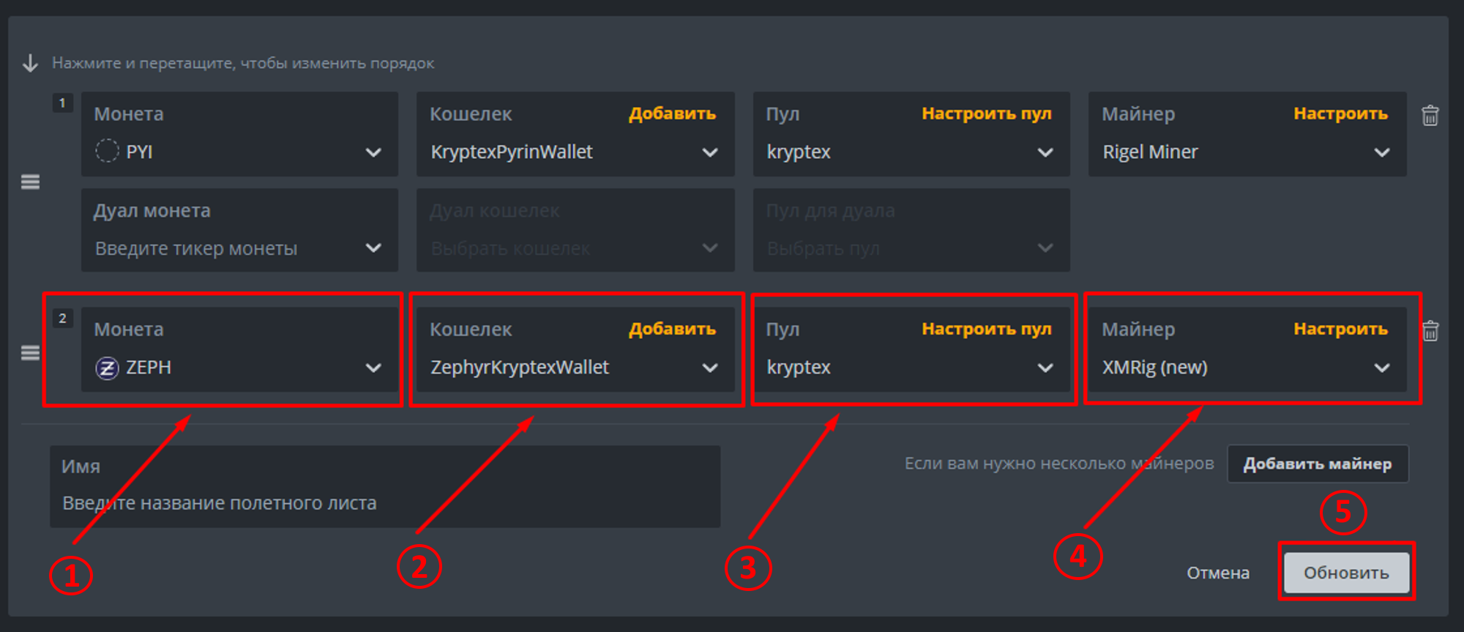Image resolution: width=1464 pixels, height=632 pixels.
Task: Click Настроить miner link for XMRig
Action: pyautogui.click(x=1340, y=330)
